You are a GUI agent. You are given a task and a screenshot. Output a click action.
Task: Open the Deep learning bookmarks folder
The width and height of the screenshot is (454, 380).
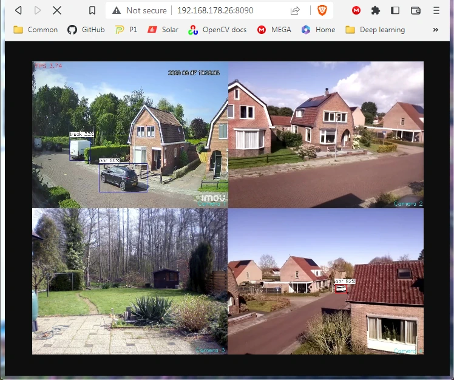pos(375,30)
